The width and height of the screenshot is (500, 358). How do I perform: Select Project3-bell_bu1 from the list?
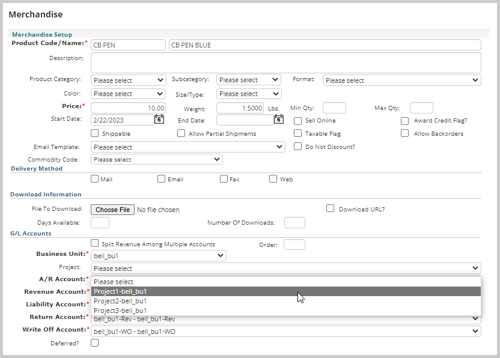[285, 311]
